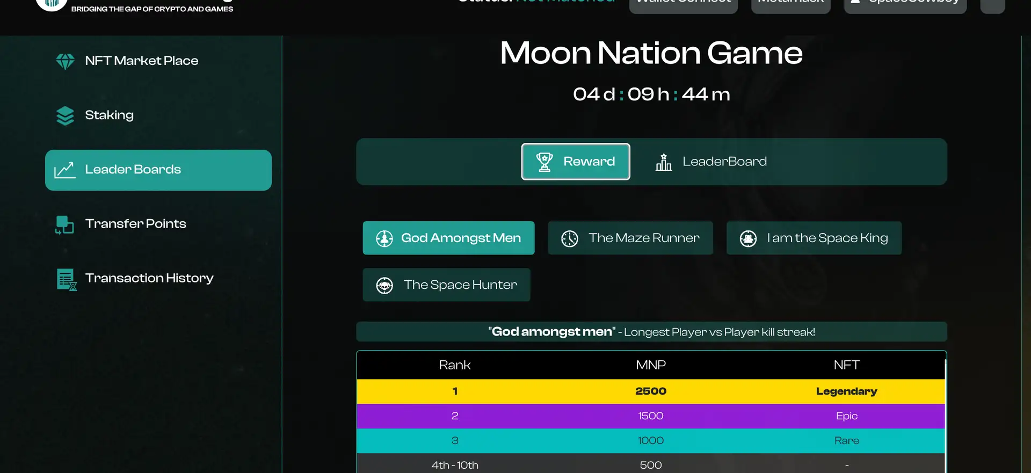The height and width of the screenshot is (473, 1031).
Task: Click the LeaderBoard podium icon
Action: (x=663, y=162)
